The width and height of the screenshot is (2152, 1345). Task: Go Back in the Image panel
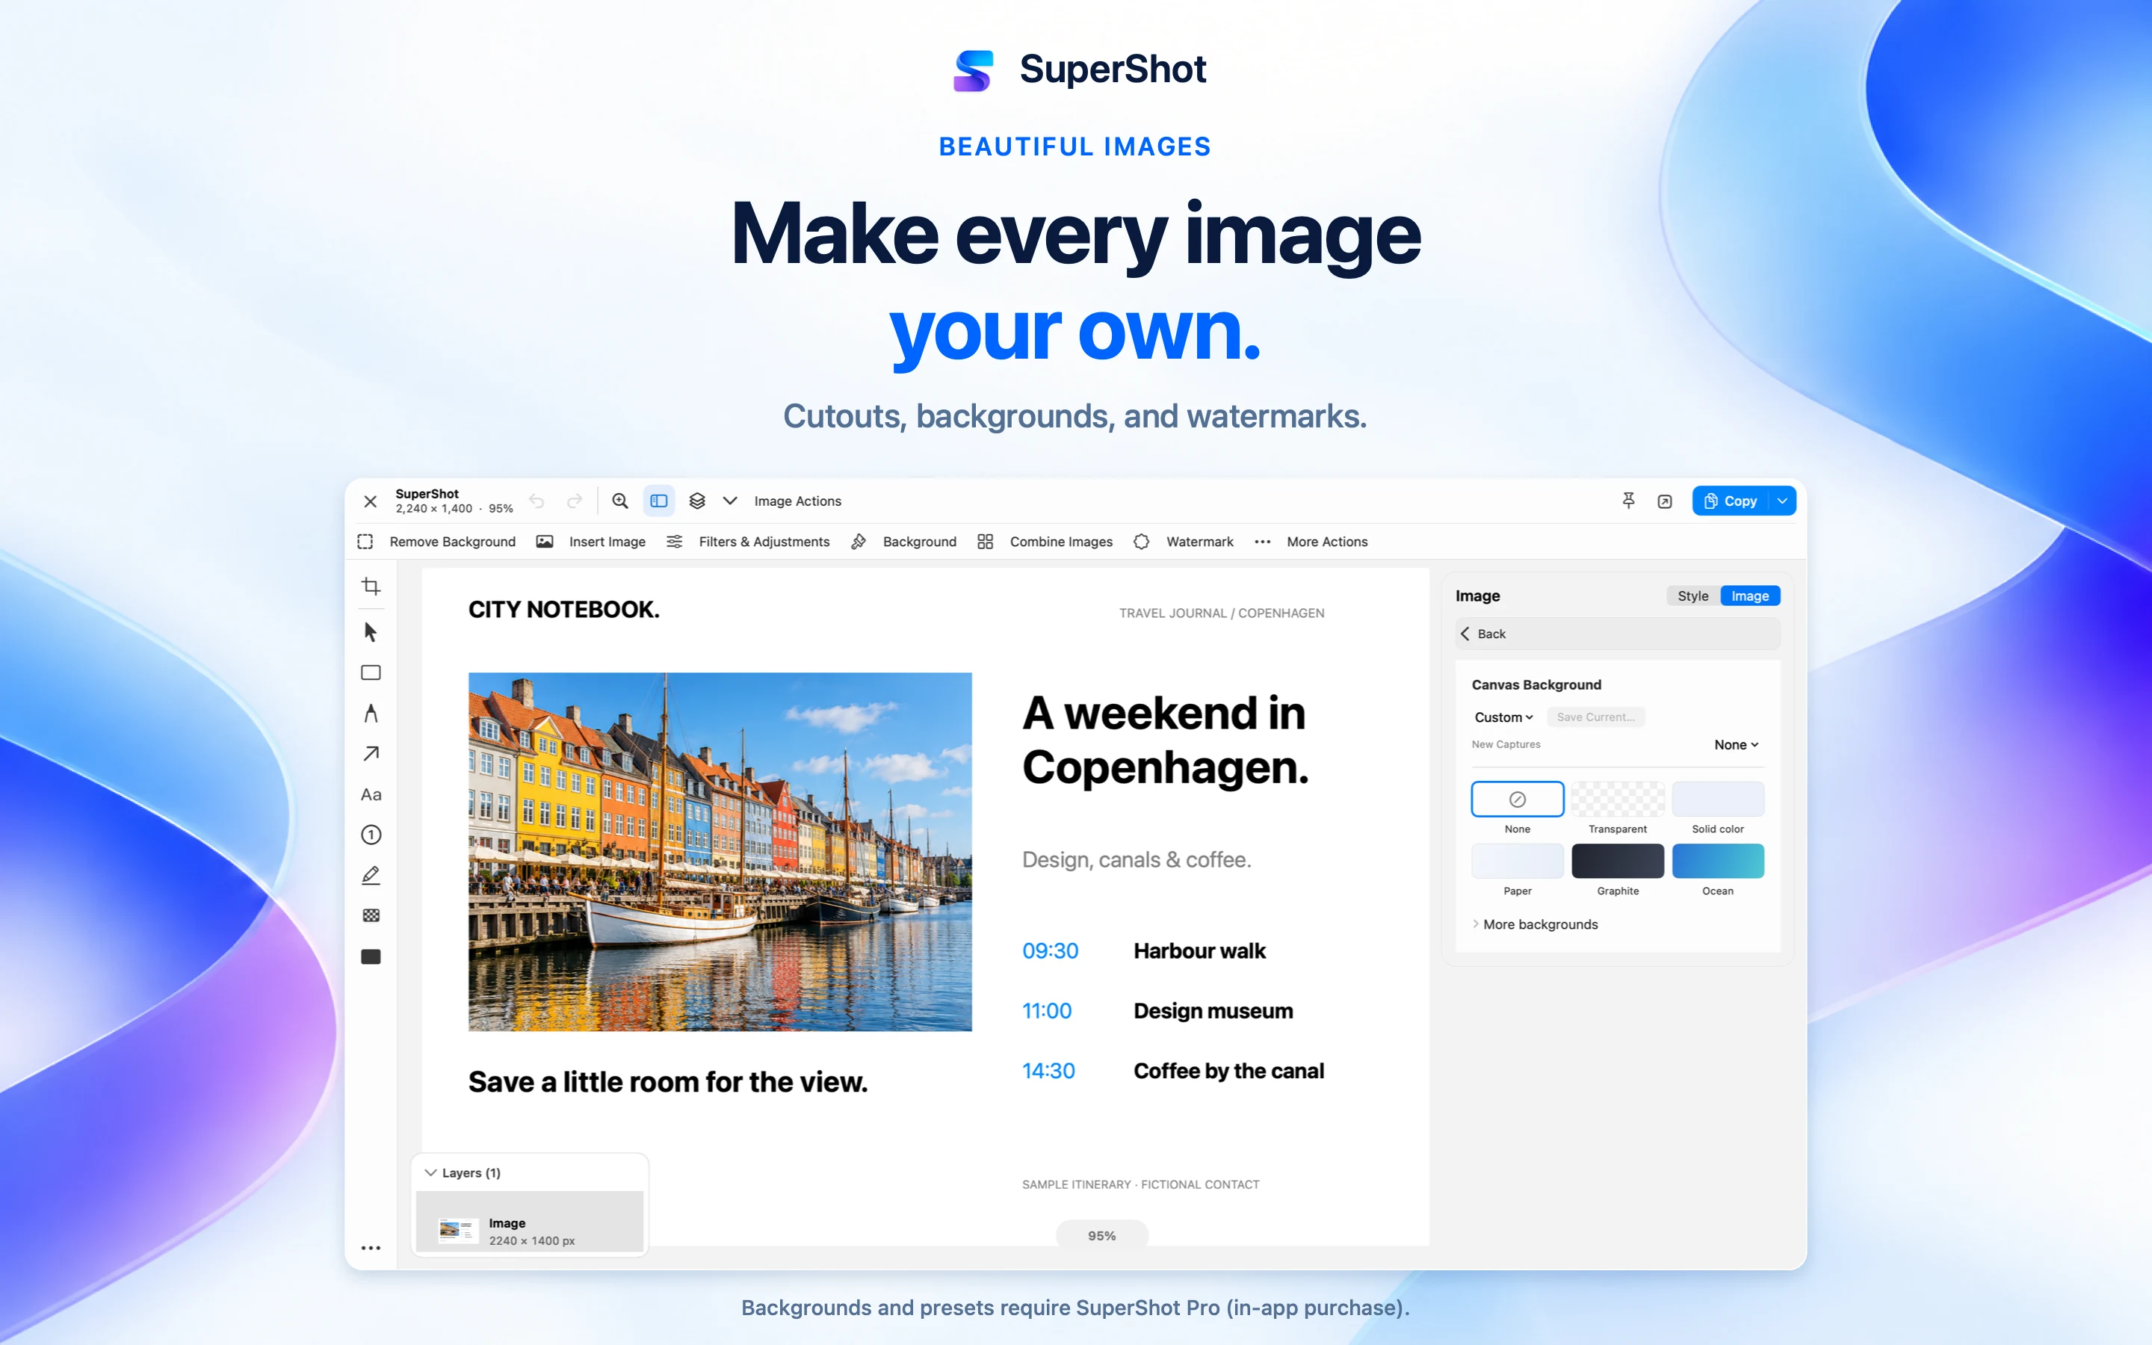(1618, 634)
